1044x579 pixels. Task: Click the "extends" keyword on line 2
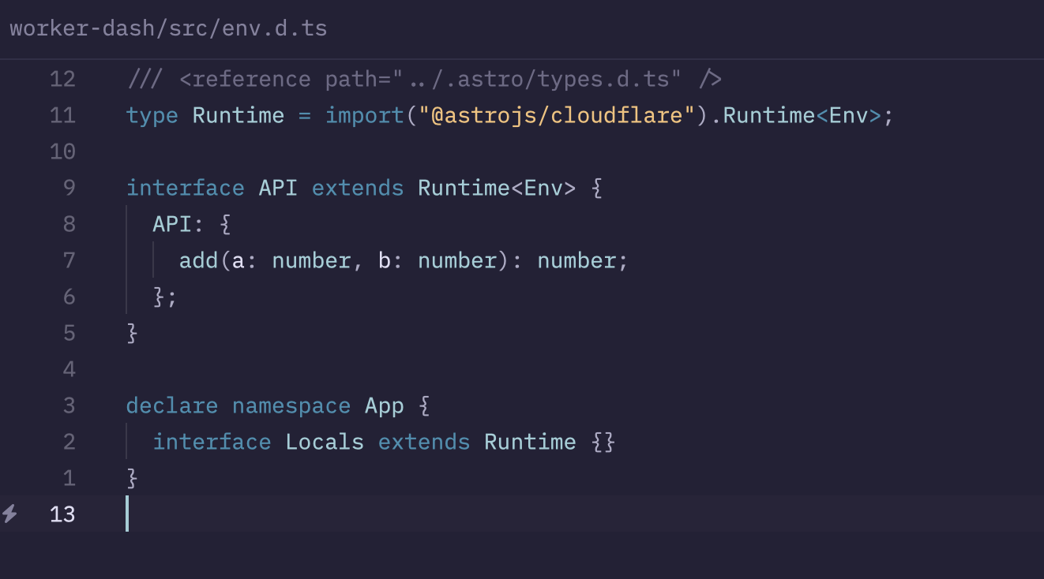tap(423, 442)
